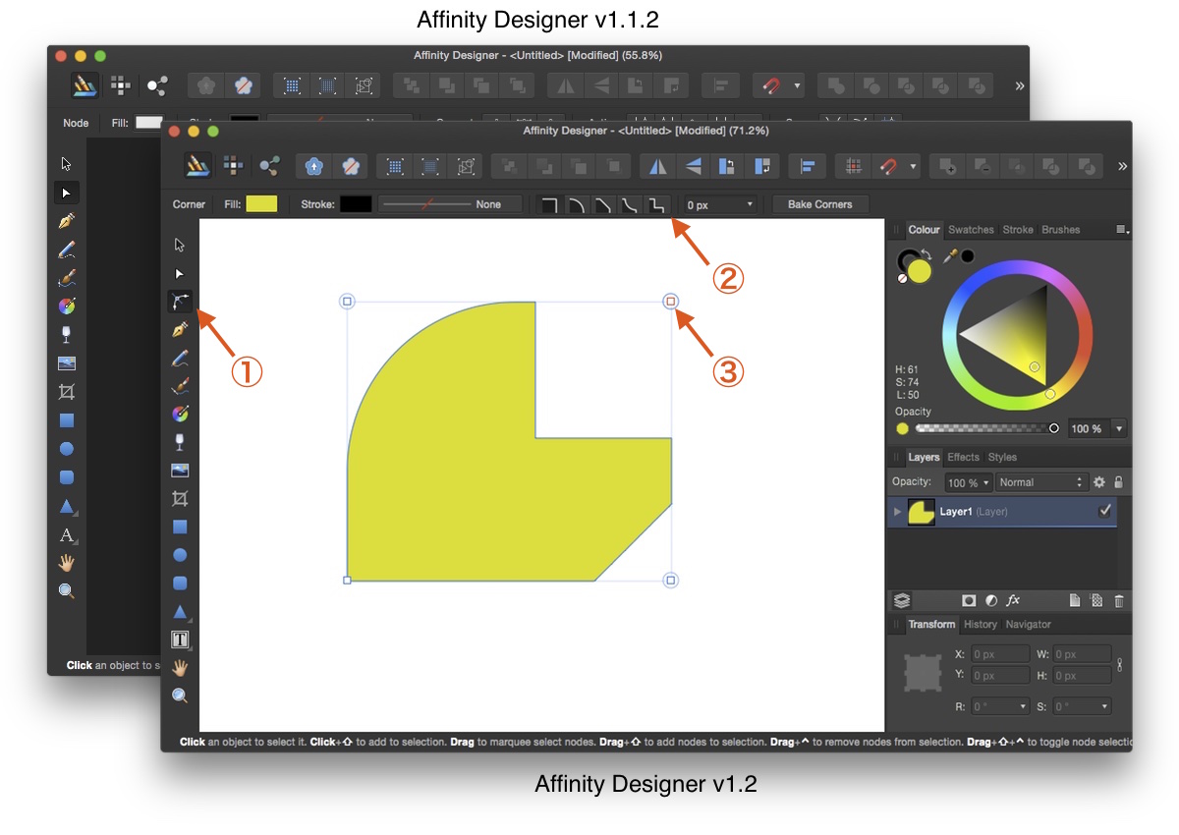Screen dimensions: 1179x835
Task: Toggle aspect ratio link in Transform panel
Action: point(1120,665)
